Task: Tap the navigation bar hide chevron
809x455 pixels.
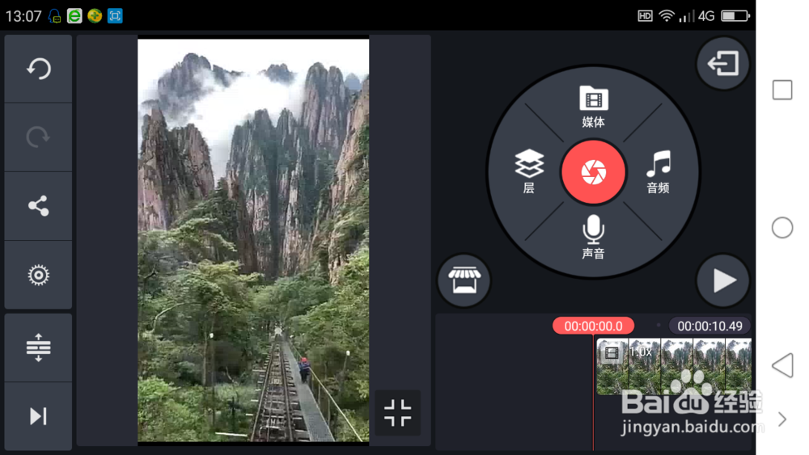Action: click(782, 419)
